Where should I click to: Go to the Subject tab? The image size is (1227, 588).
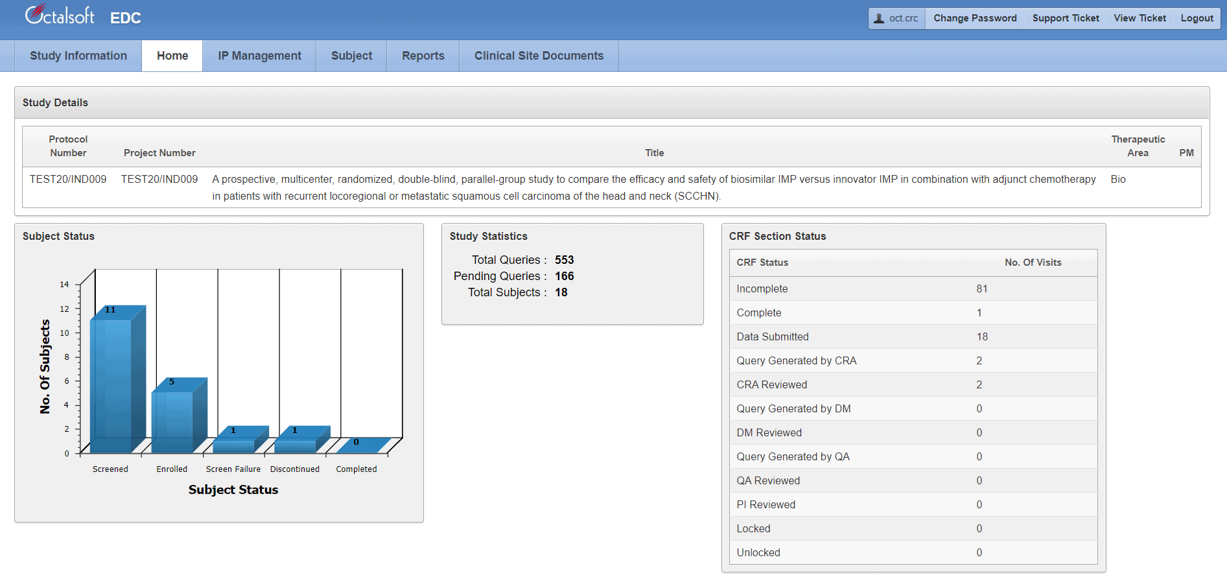(351, 56)
